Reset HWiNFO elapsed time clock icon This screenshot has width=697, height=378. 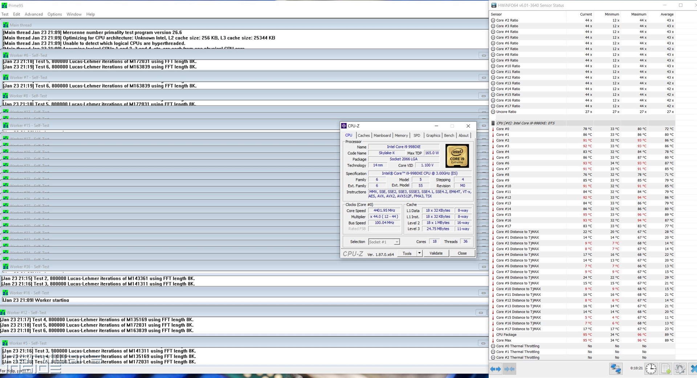651,369
